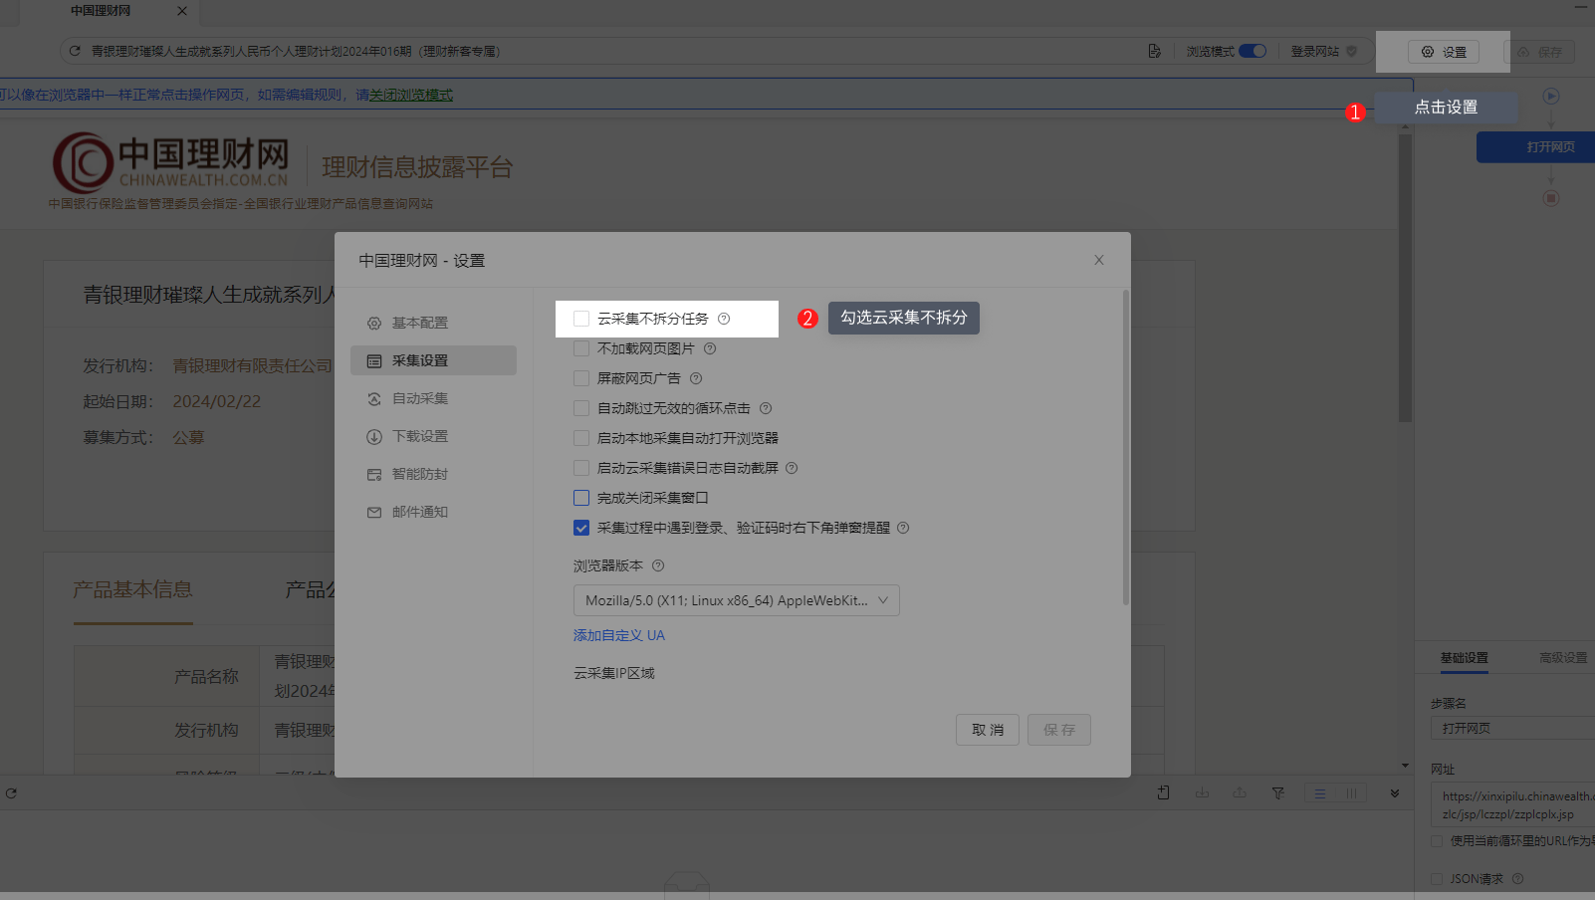Click the webpage preview vertical scrollbar
Image resolution: width=1595 pixels, height=900 pixels.
click(x=1405, y=279)
